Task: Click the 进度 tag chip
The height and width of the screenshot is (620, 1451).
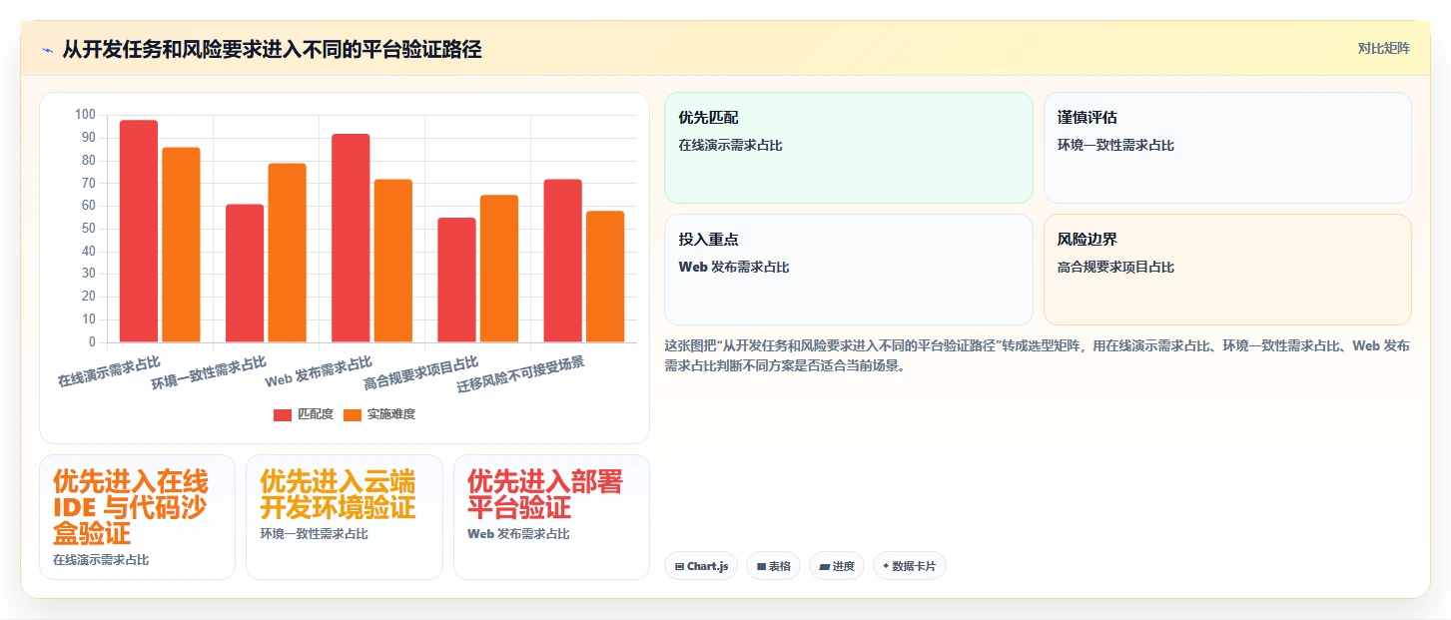Action: 836,566
